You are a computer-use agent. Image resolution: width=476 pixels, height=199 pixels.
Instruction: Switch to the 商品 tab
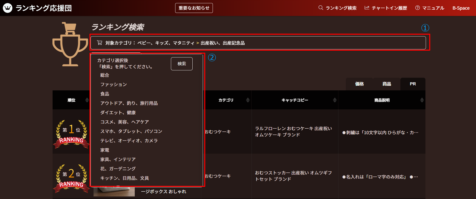[x=387, y=84]
